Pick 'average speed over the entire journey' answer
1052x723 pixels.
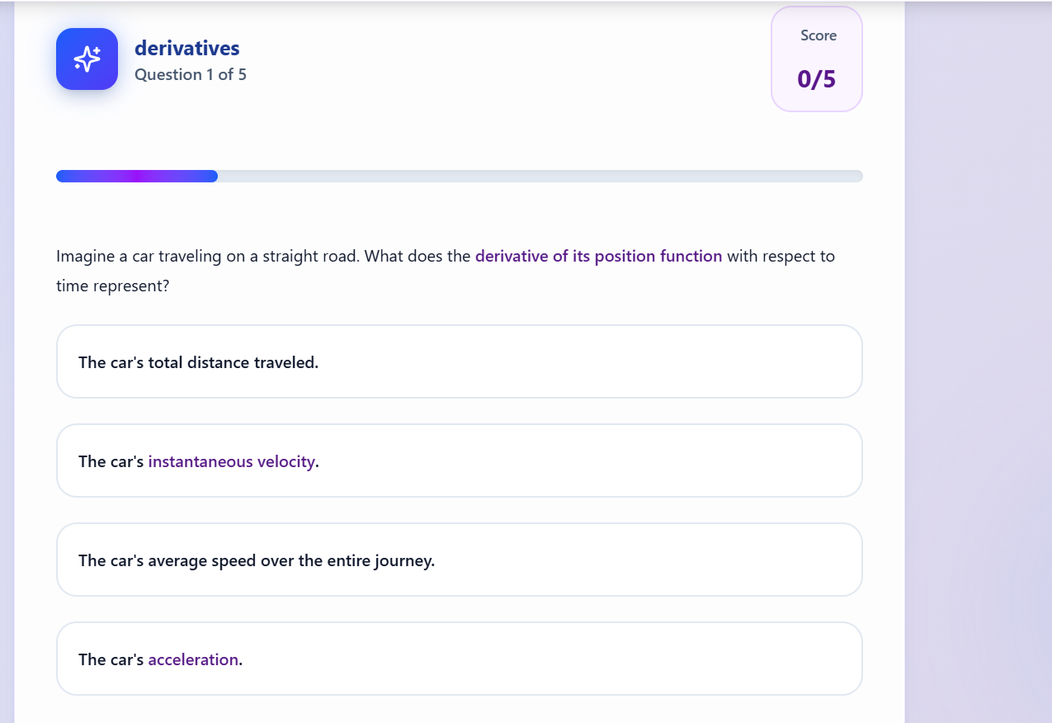tap(459, 560)
